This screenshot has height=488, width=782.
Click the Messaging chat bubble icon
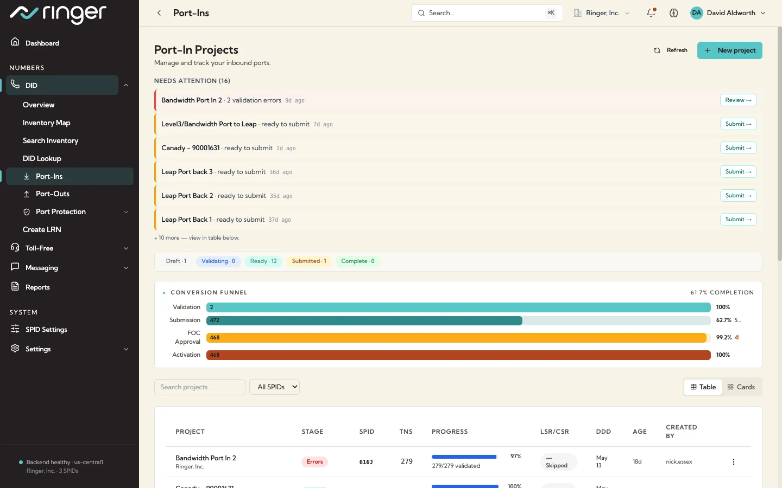coord(15,267)
